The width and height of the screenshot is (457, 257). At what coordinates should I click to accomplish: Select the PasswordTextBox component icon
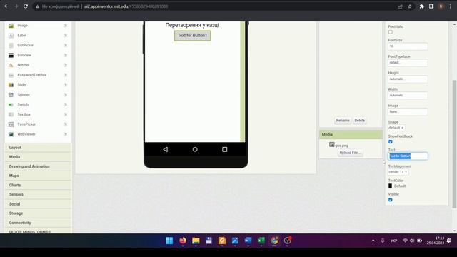[x=11, y=75]
